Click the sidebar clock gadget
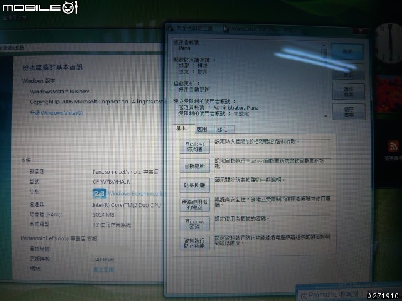This screenshot has width=402, height=301. click(x=389, y=42)
